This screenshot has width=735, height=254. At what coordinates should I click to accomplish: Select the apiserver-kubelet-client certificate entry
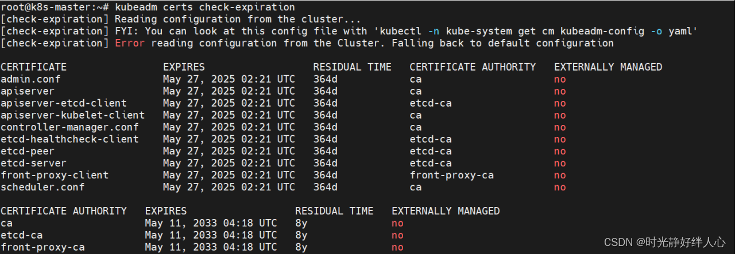tap(72, 115)
